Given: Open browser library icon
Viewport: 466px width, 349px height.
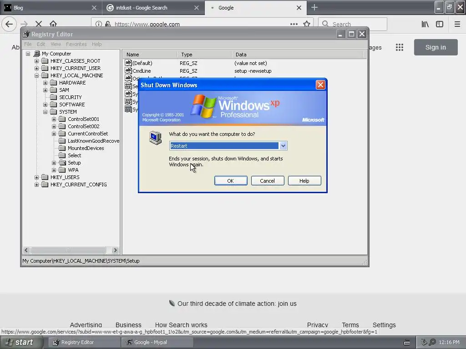Looking at the screenshot, I should [x=425, y=24].
